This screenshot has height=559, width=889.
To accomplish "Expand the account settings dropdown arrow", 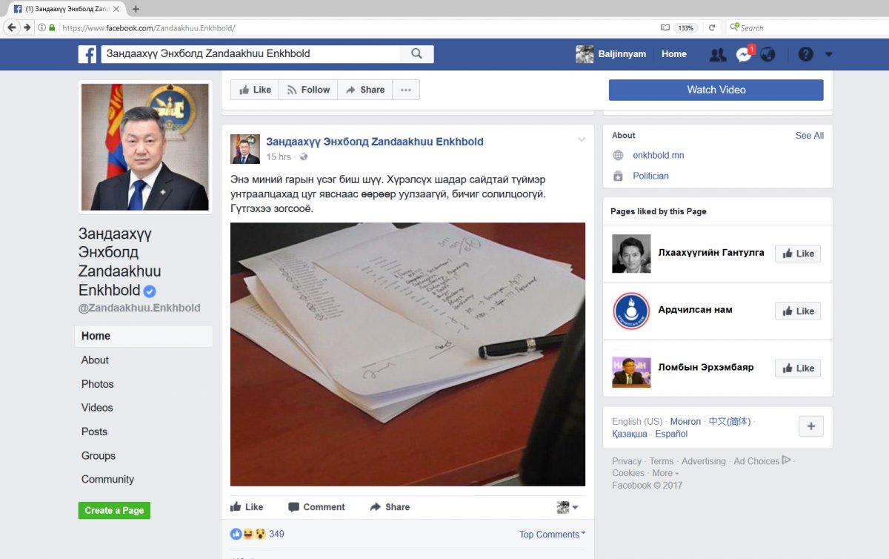I will 829,54.
